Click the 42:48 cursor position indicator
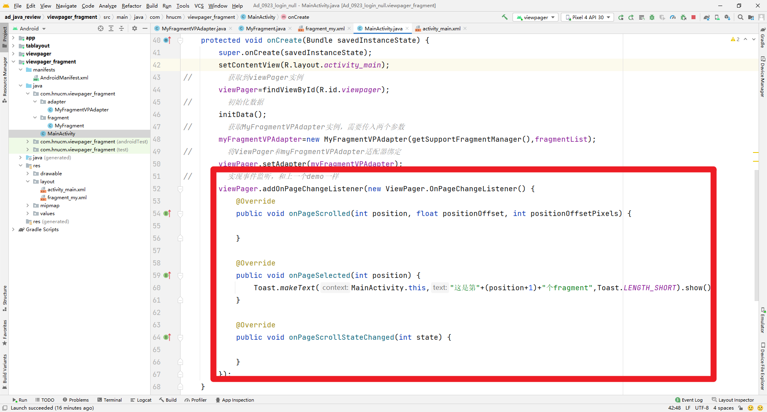The image size is (767, 412). click(x=674, y=408)
